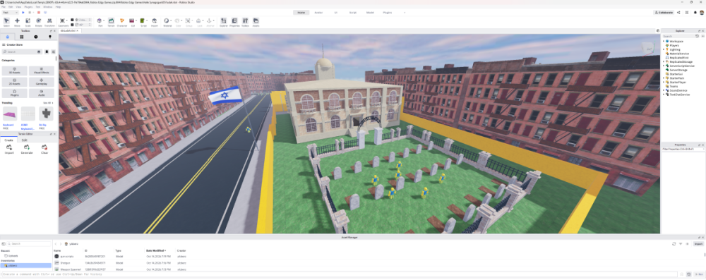706x280 pixels.
Task: Open the Audio category
Action: point(42,93)
